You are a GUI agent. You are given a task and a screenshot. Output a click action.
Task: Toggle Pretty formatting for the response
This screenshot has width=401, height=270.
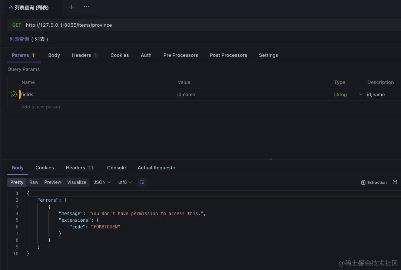click(17, 182)
